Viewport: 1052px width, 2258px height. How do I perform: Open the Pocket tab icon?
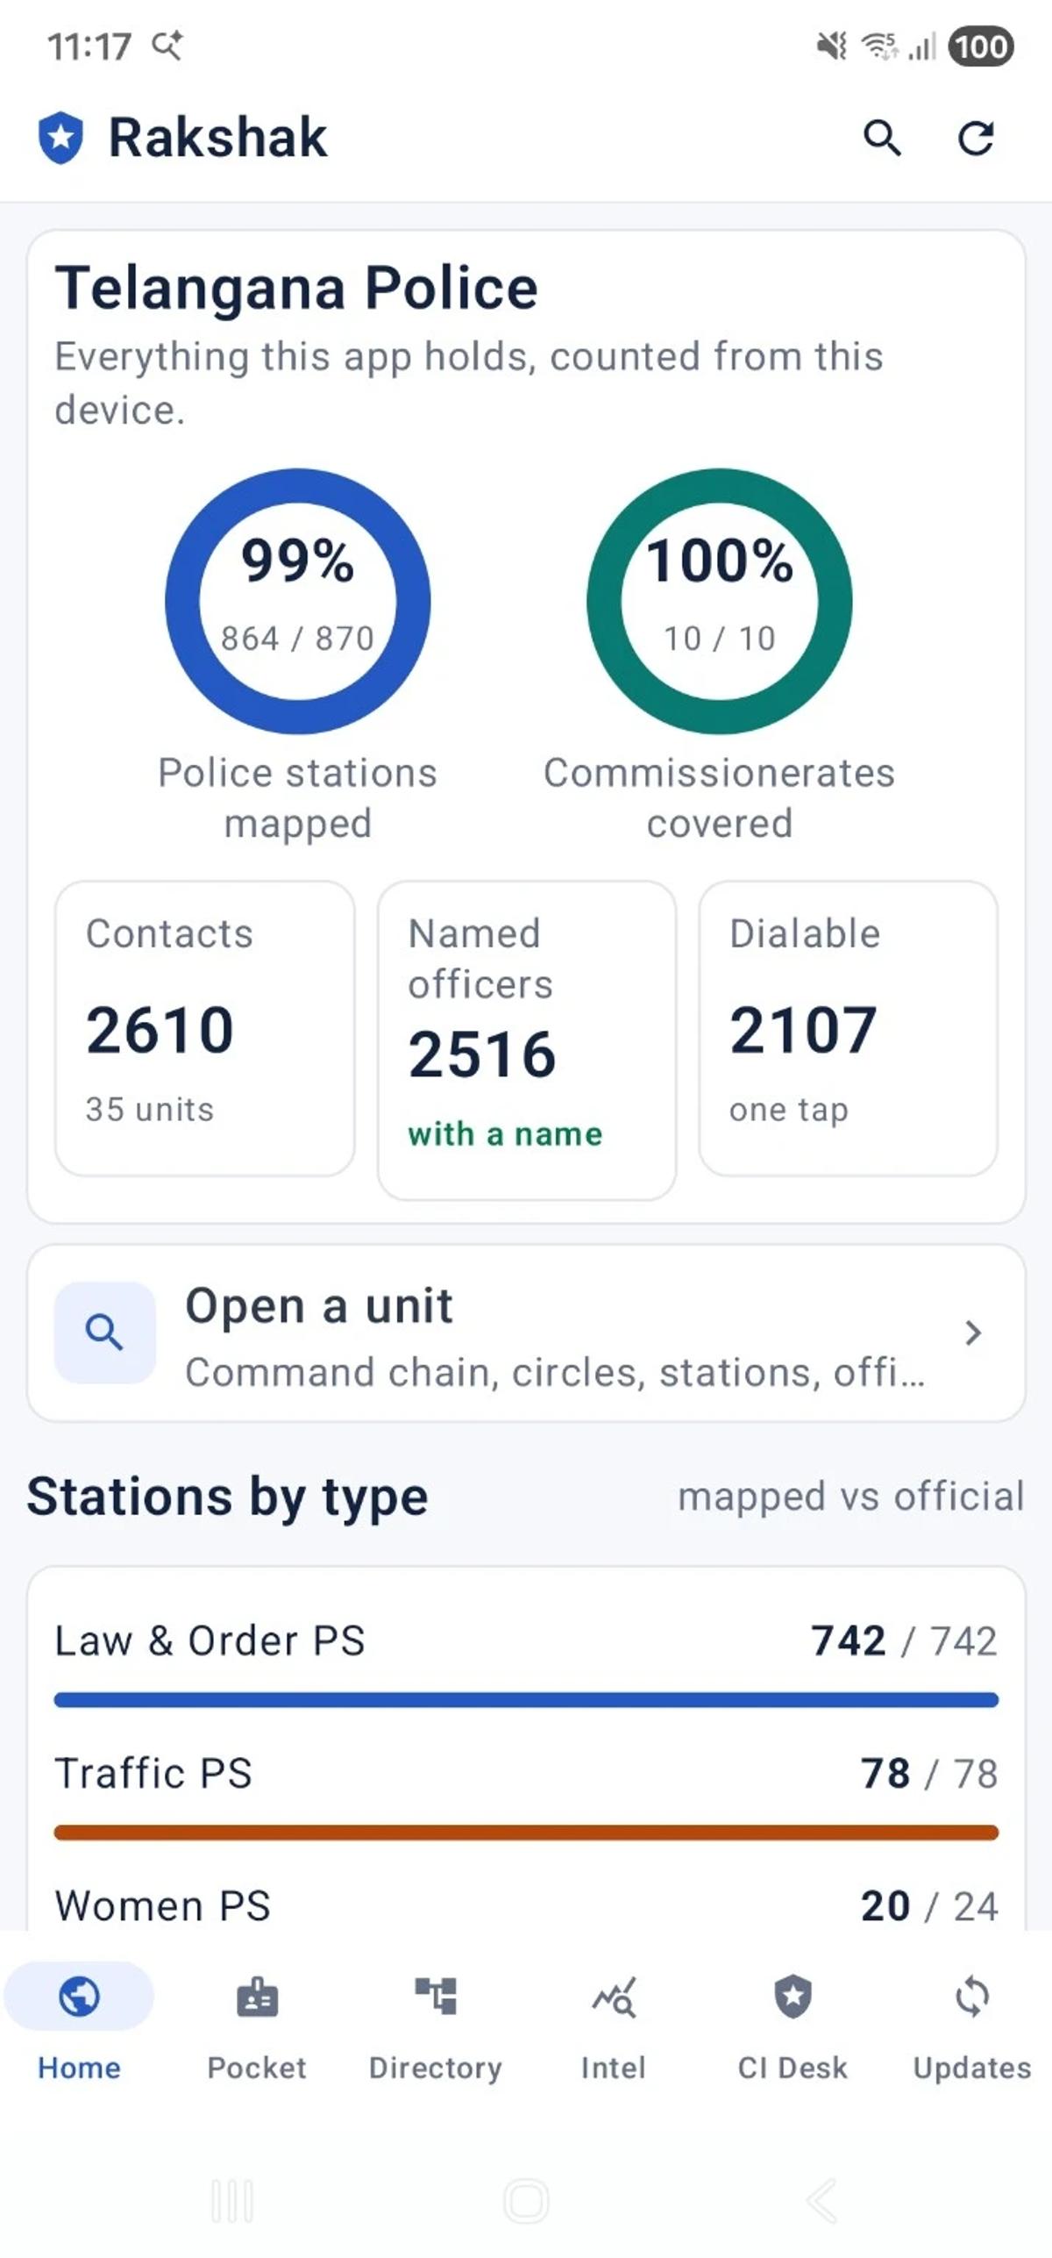(x=257, y=1997)
